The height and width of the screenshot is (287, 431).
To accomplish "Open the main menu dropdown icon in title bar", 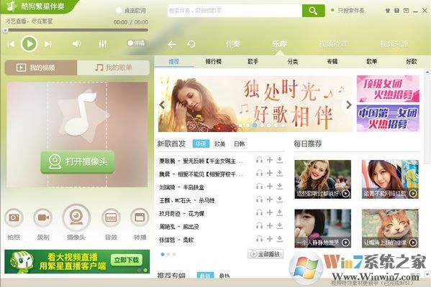I will [x=406, y=11].
